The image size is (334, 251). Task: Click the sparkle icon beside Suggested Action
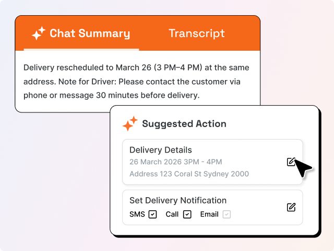pos(129,124)
